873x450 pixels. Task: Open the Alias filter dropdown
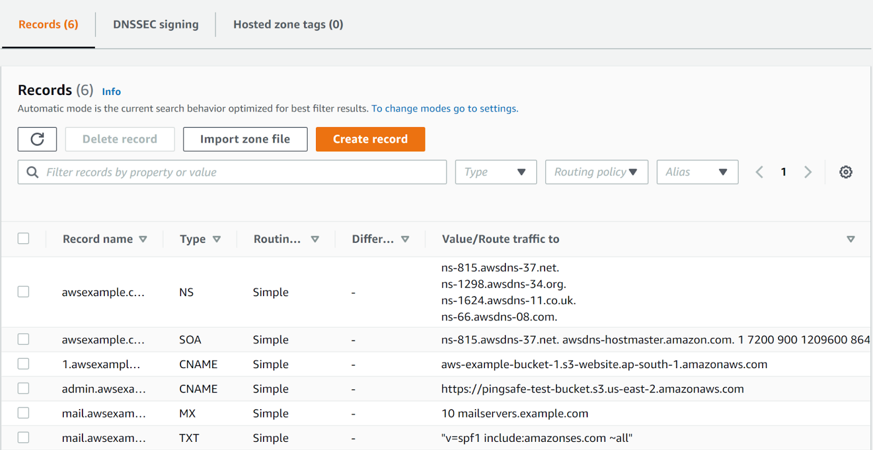(697, 172)
